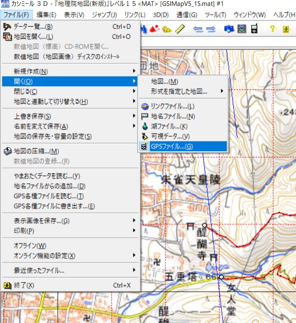Click the red mountain kashibird toolbar icon

pyautogui.click(x=155, y=29)
